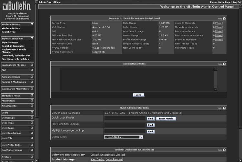The width and height of the screenshot is (242, 162).
Task: Save administrator notes
Action: [139, 95]
